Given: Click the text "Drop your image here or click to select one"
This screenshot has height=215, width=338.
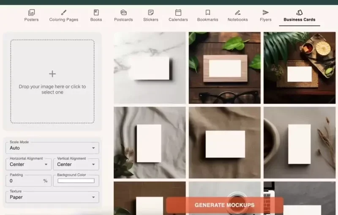Looking at the screenshot, I should pyautogui.click(x=52, y=89).
